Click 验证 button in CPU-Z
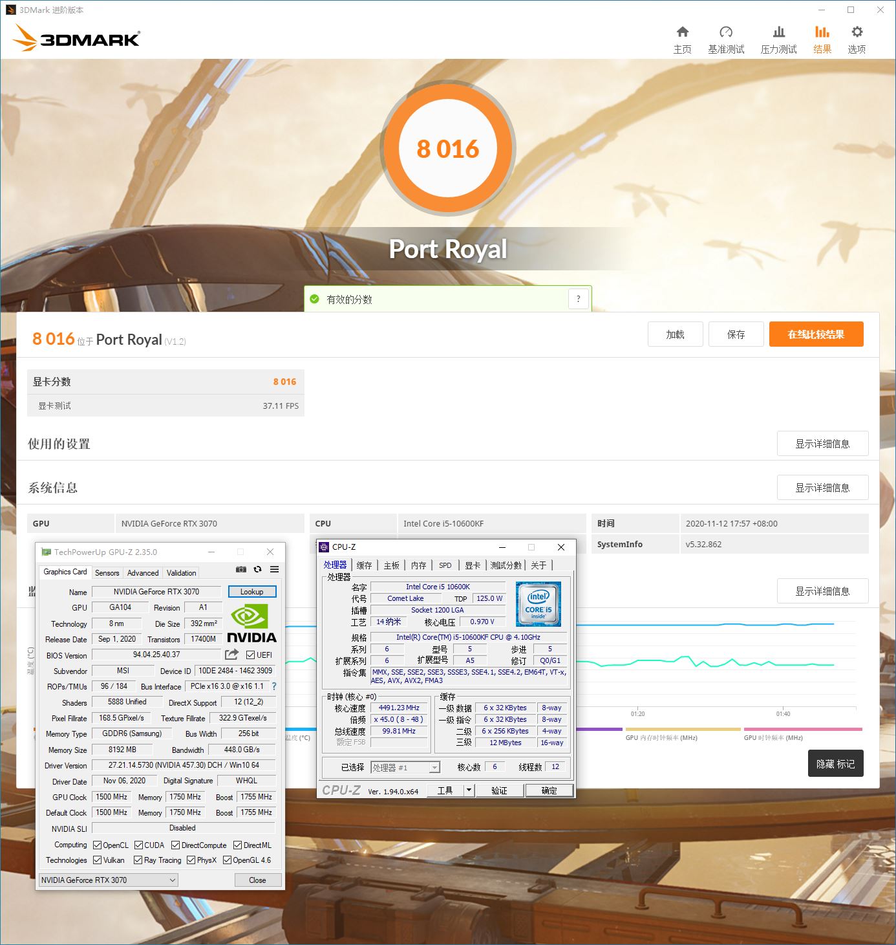Screen dimensions: 896x945 pyautogui.click(x=499, y=790)
